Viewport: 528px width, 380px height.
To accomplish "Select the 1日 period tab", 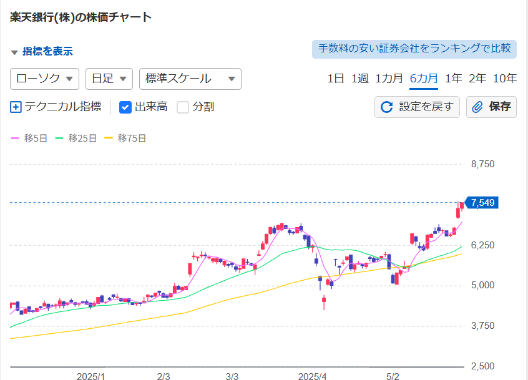I will 335,79.
